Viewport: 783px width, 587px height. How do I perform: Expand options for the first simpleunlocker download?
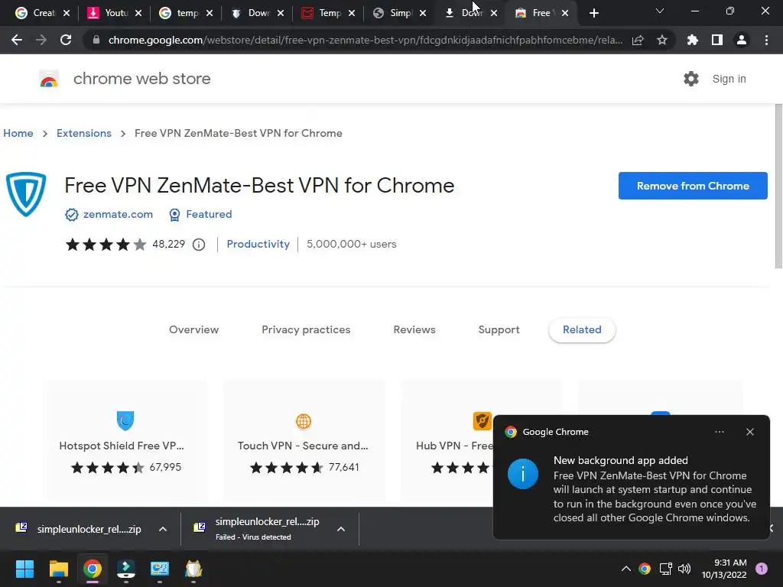point(163,529)
